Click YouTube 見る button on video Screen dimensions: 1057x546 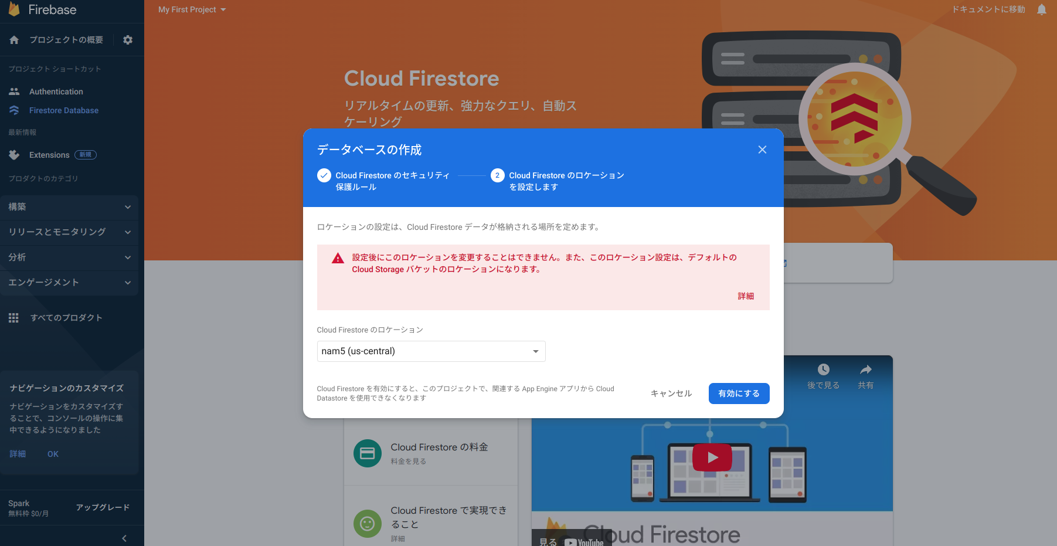(x=572, y=539)
